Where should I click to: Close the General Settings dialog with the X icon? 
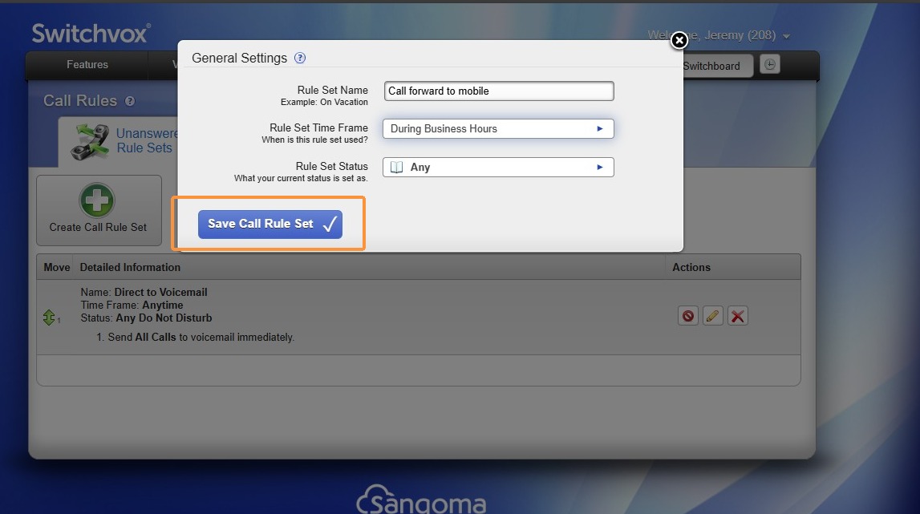[679, 40]
